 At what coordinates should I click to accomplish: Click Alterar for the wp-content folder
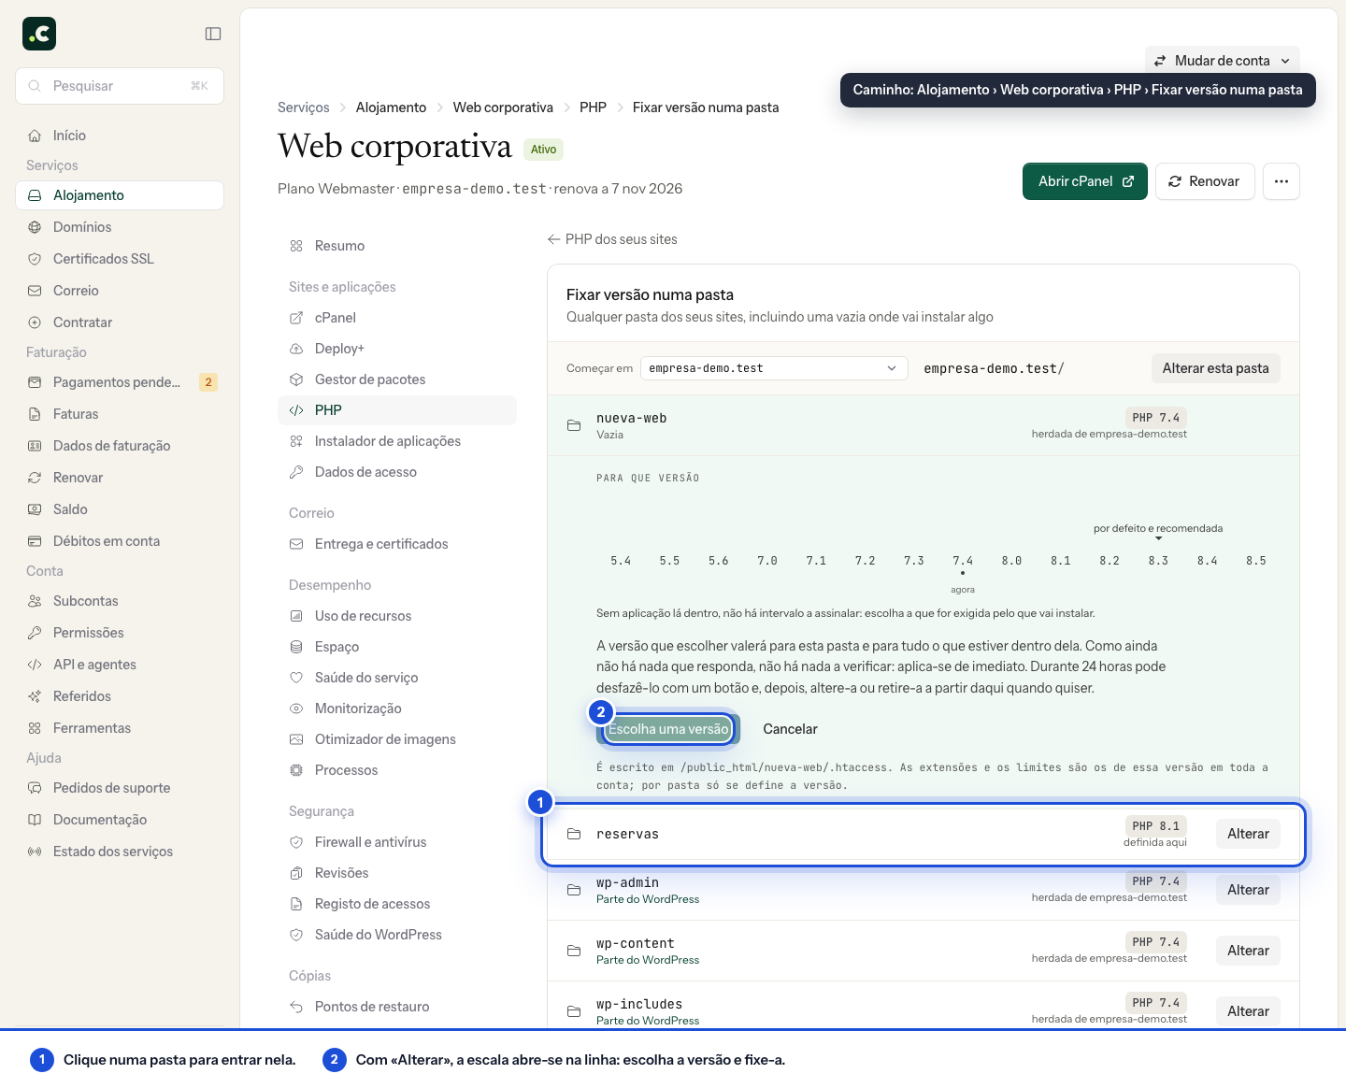tap(1248, 951)
